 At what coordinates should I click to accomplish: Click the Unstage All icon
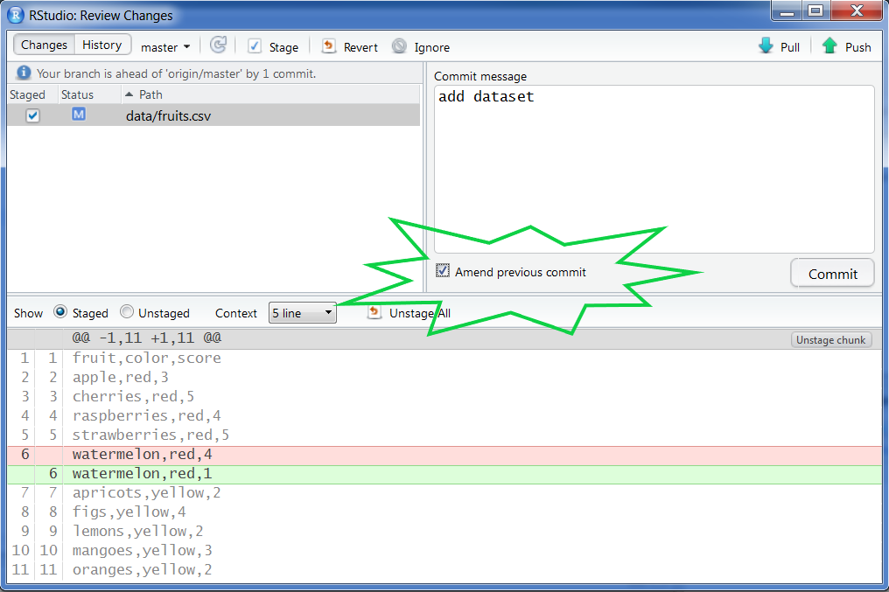374,312
